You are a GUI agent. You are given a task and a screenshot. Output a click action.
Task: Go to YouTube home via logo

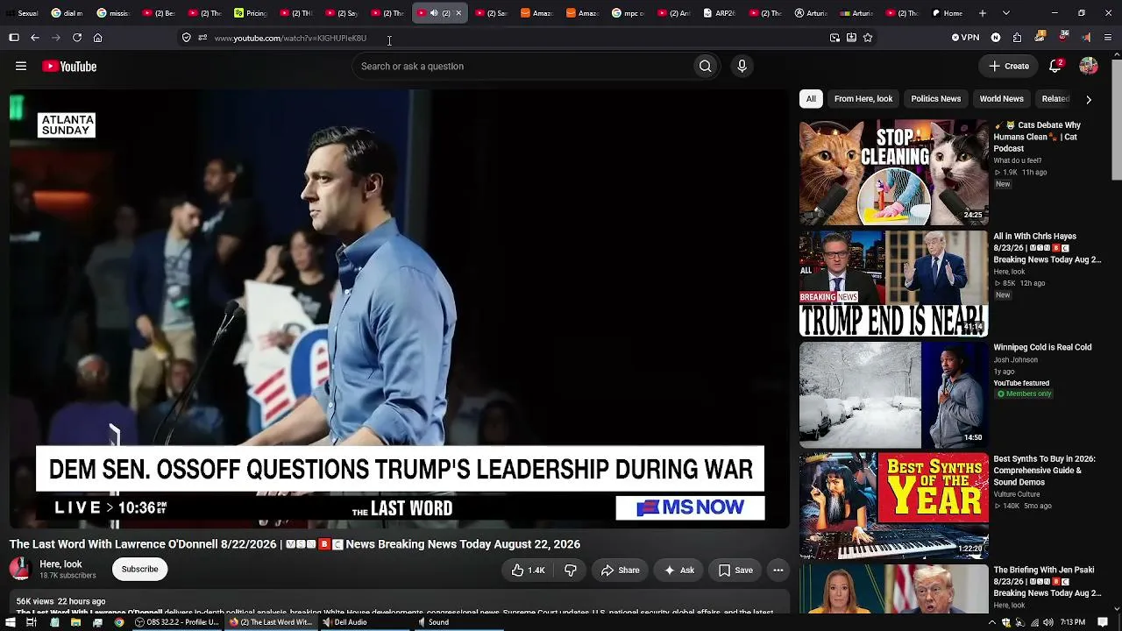click(x=69, y=67)
